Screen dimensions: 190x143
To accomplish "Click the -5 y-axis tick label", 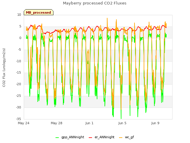I will (x=19, y=50).
